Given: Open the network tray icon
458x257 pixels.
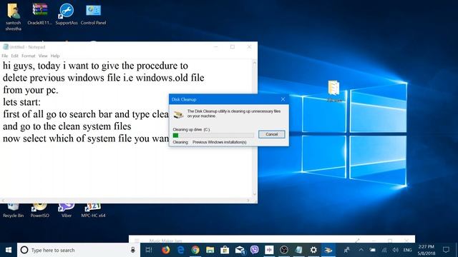Looking at the screenshot, I should coord(384,250).
